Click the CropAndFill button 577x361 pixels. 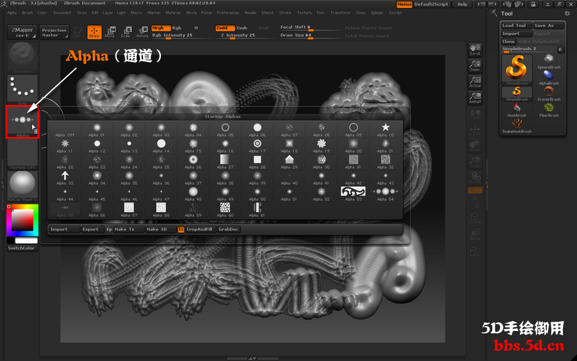(x=201, y=229)
